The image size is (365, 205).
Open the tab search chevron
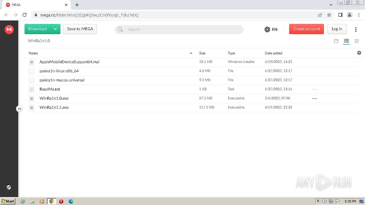point(331,5)
